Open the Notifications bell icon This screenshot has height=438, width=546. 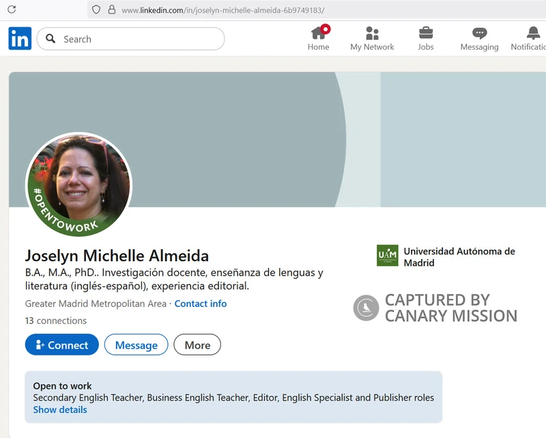pos(533,33)
